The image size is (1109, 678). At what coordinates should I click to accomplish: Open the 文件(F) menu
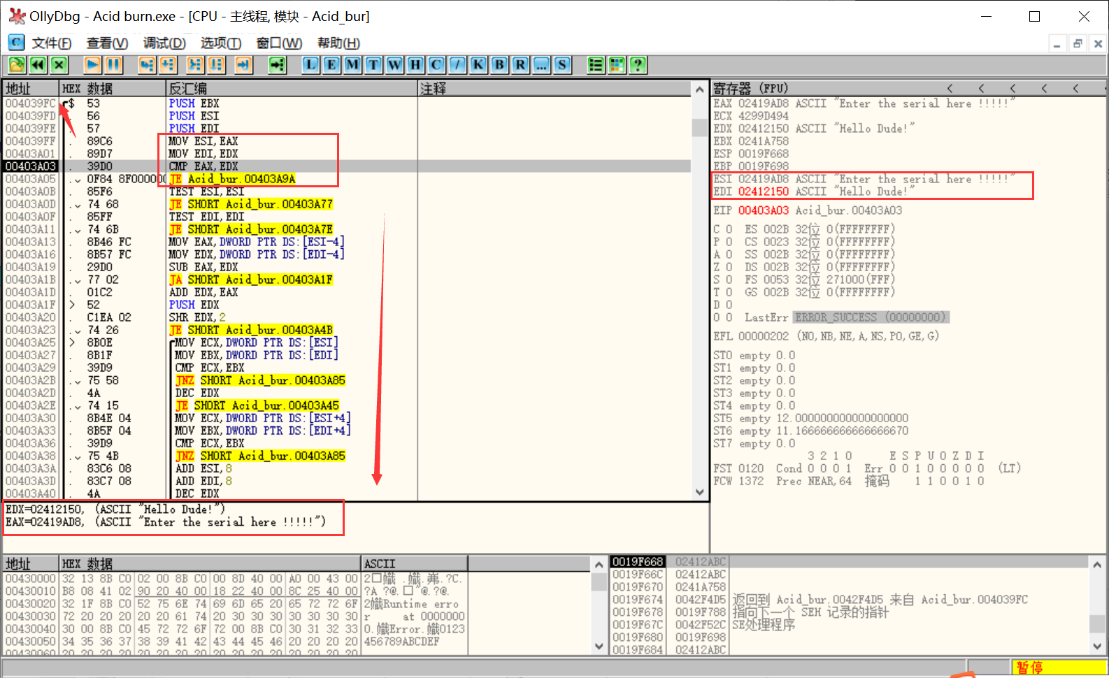pyautogui.click(x=52, y=43)
